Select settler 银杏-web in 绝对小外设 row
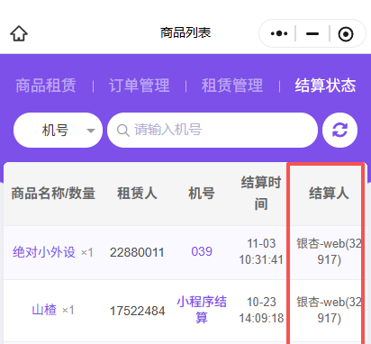Screen dimensions: 371x344 click(x=329, y=251)
